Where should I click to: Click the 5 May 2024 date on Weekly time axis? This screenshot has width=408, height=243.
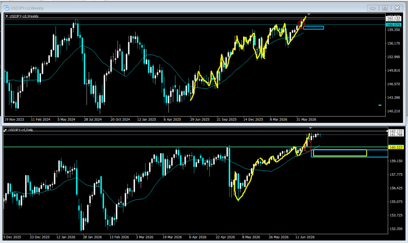click(x=67, y=120)
